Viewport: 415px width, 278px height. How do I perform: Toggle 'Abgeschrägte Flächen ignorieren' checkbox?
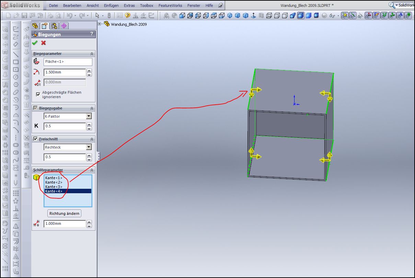point(38,94)
